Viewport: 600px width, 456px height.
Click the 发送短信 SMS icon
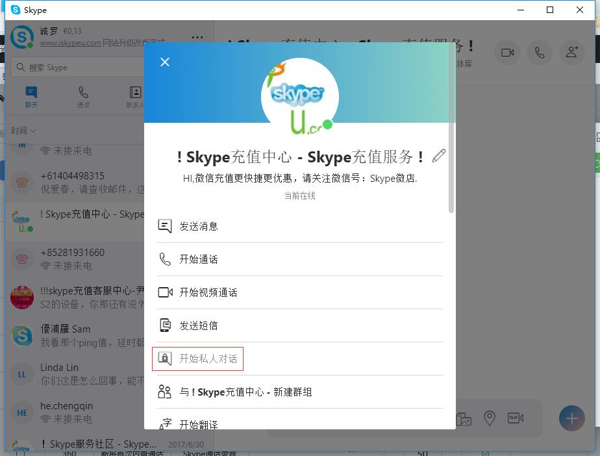pos(165,325)
